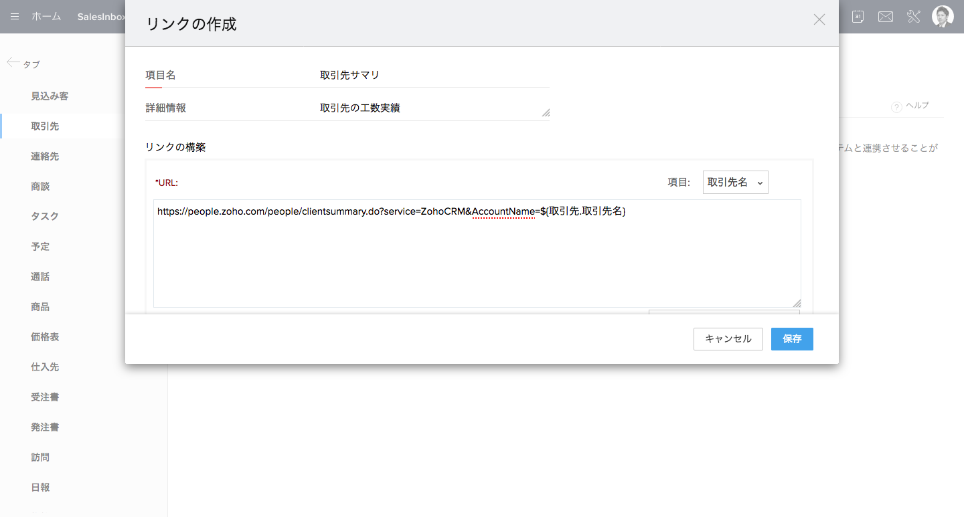The image size is (964, 517).
Task: Click the 項目: label next to dropdown
Action: [679, 182]
